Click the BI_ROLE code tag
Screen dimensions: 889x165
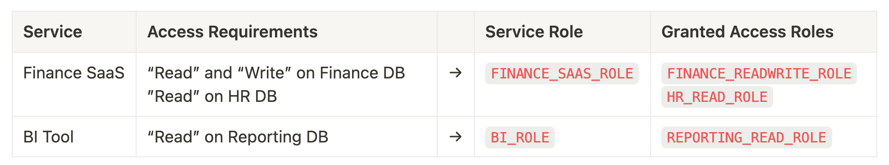coord(520,137)
